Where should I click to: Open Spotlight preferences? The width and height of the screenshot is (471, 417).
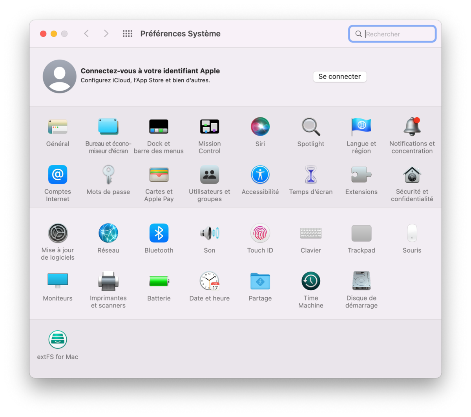point(310,127)
